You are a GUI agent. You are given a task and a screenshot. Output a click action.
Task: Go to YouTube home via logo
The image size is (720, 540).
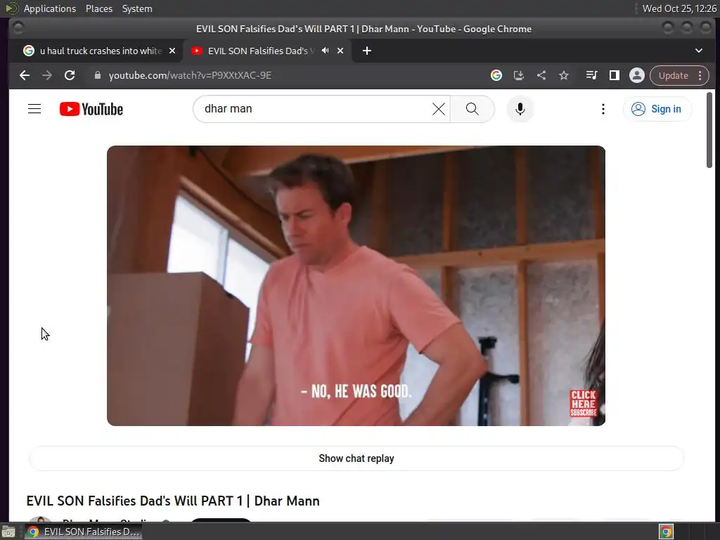click(x=91, y=109)
